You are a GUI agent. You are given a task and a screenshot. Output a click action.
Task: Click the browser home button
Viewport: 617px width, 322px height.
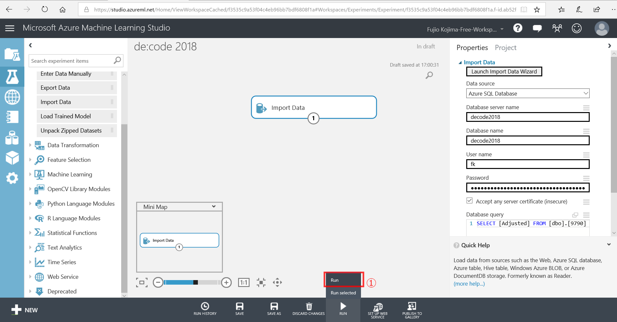point(62,9)
